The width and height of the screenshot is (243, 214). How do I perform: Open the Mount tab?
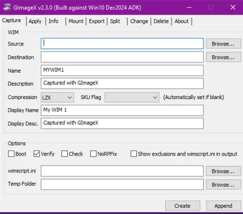click(76, 21)
